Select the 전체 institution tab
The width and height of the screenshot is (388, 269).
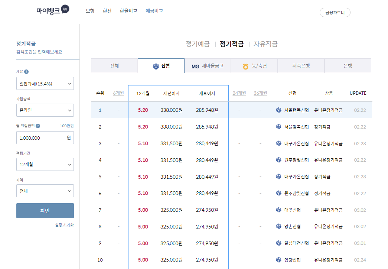tap(114, 66)
